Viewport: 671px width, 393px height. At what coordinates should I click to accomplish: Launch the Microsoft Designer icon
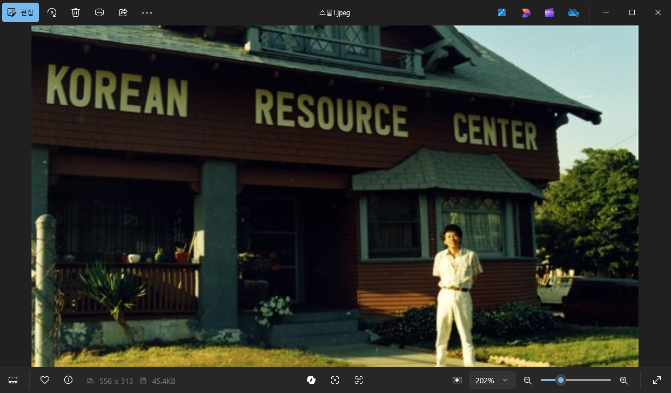526,13
